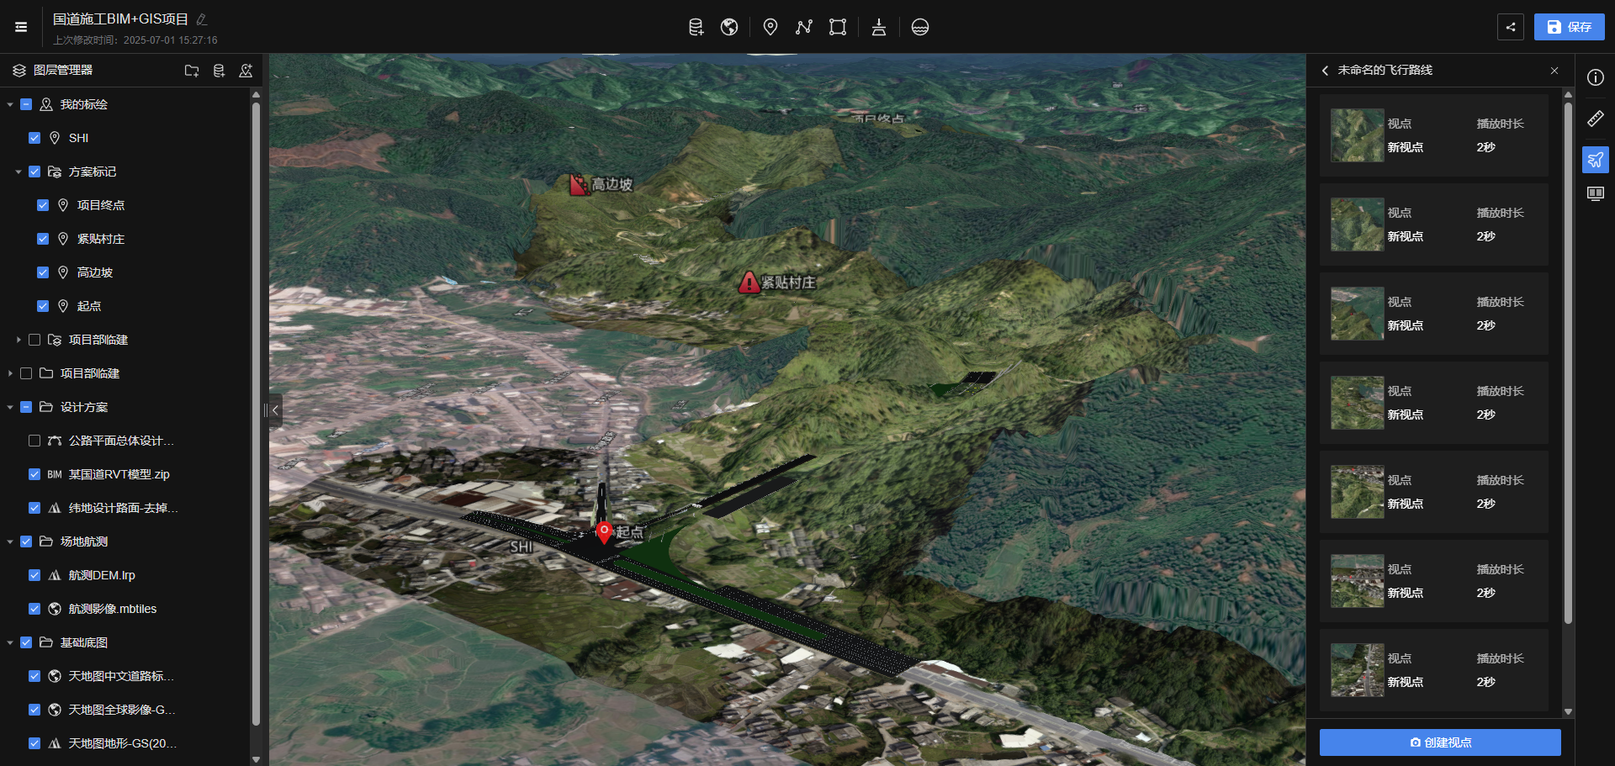This screenshot has width=1615, height=766.
Task: Hide the 航测DEM.lrp layer
Action: (34, 575)
